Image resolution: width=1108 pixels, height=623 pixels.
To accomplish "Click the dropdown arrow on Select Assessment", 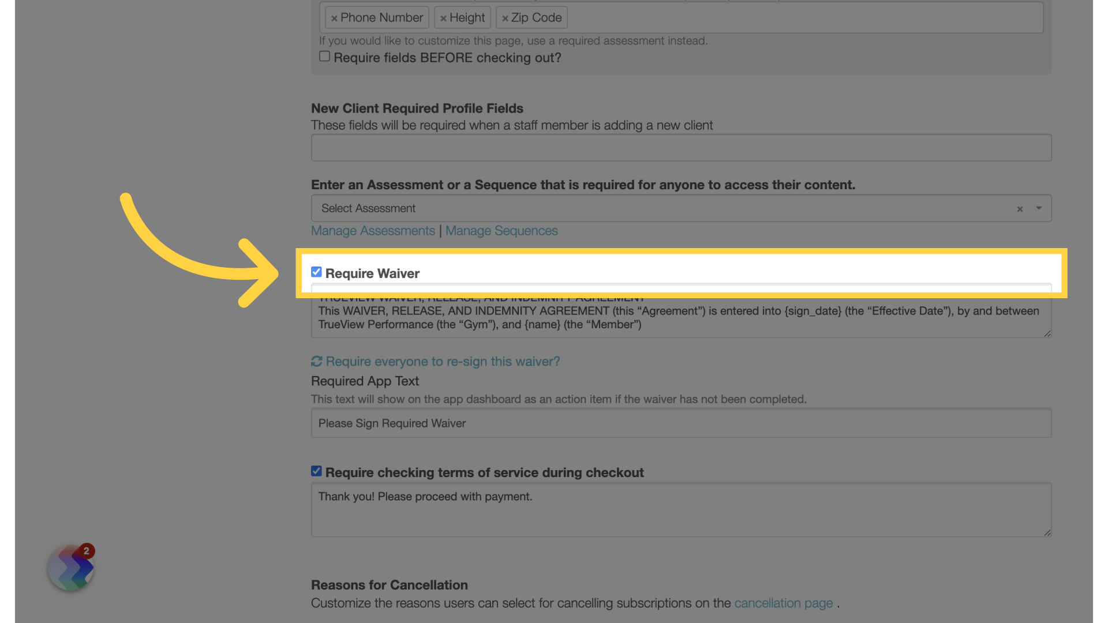I will [1039, 208].
